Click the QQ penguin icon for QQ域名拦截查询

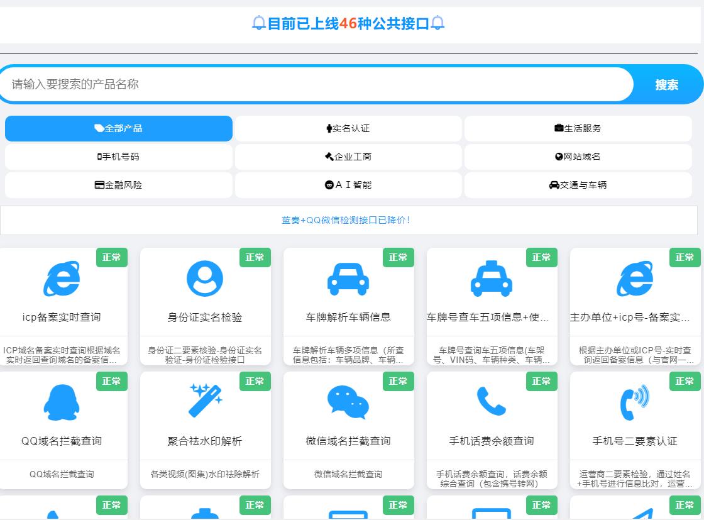click(x=62, y=402)
